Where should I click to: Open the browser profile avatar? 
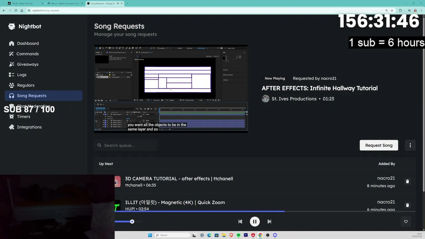pyautogui.click(x=415, y=10)
